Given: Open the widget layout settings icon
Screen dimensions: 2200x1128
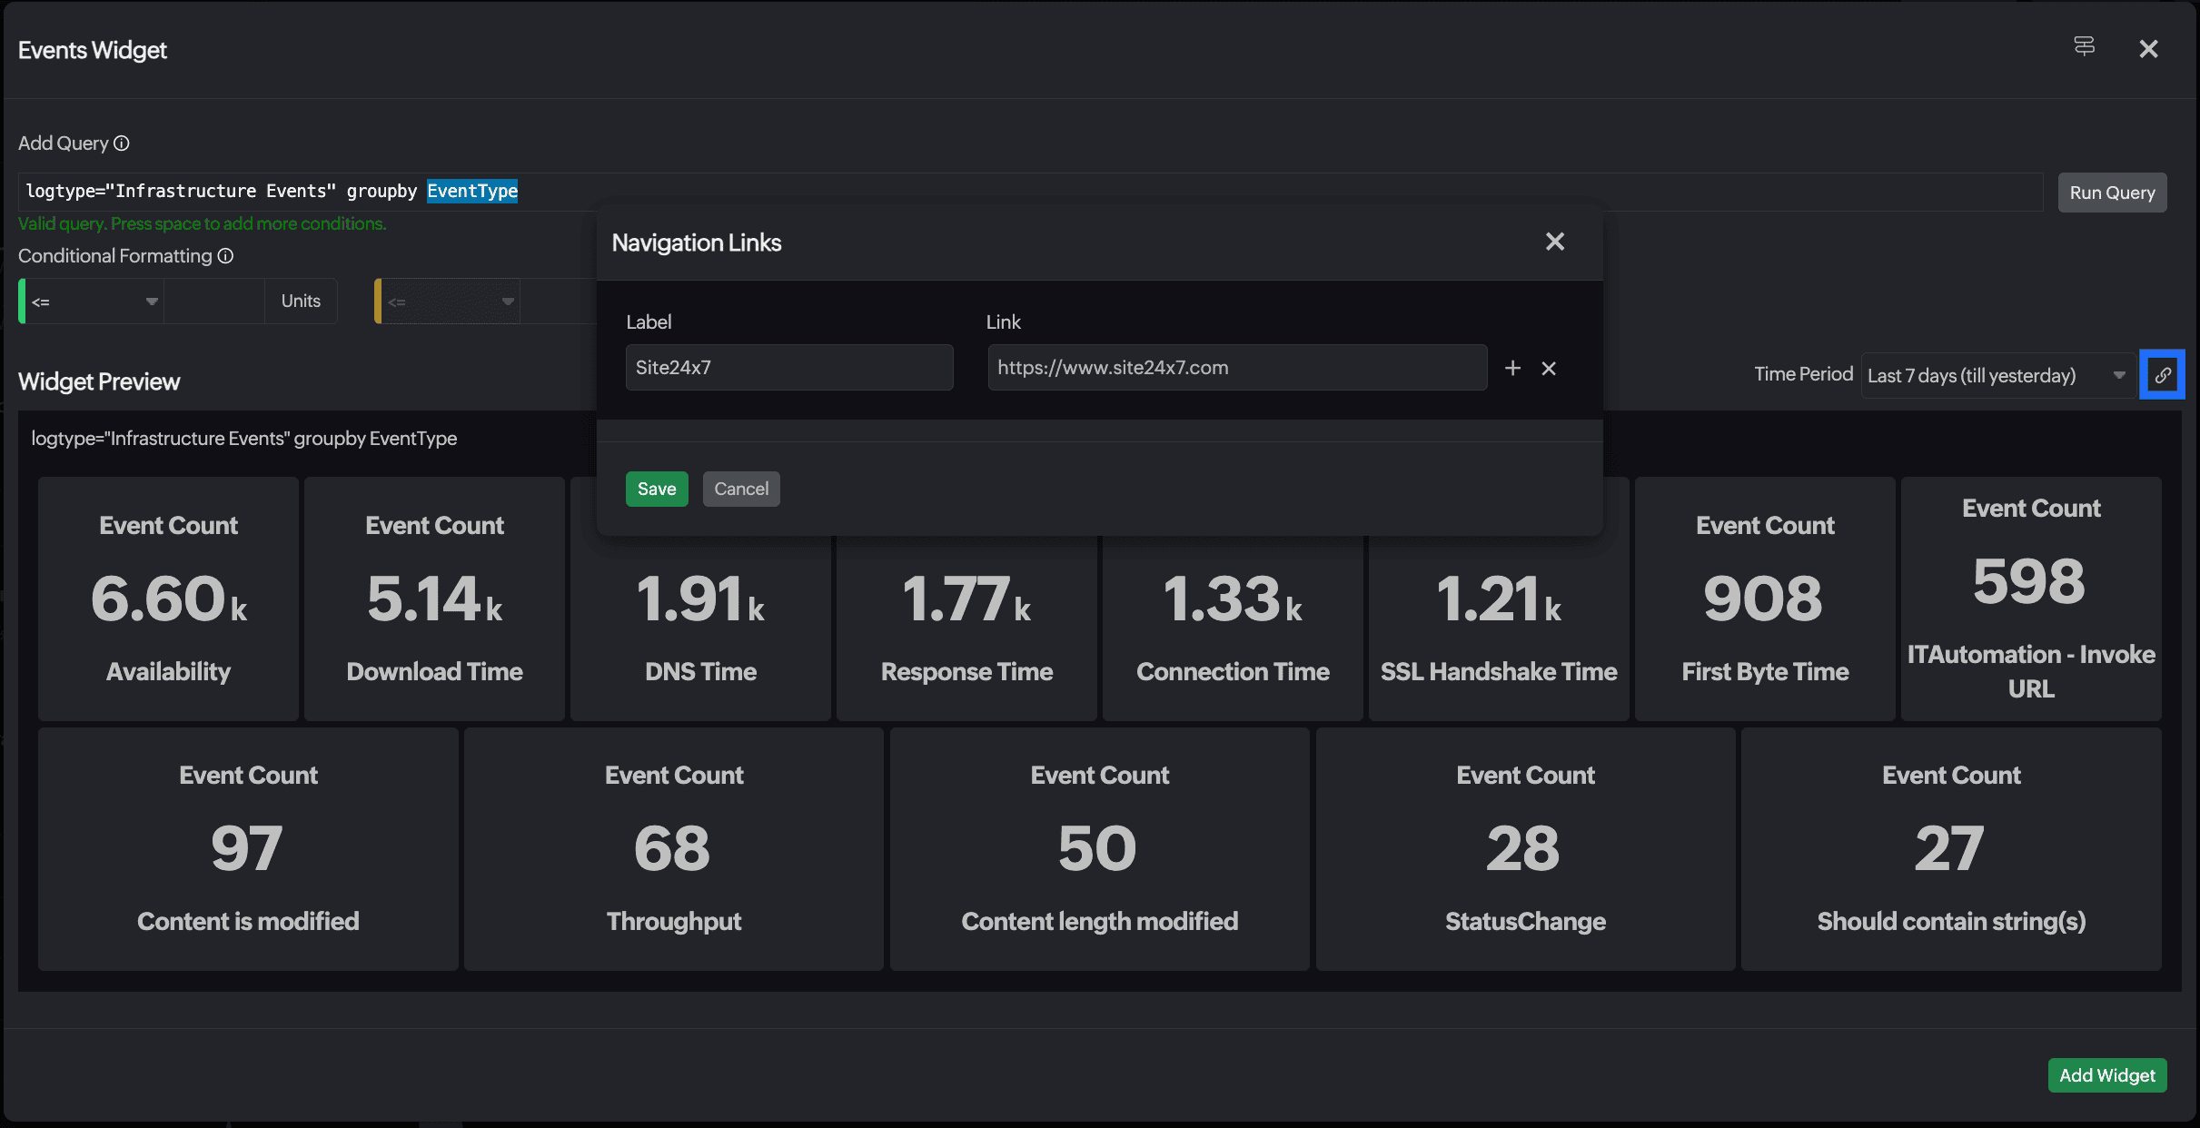Looking at the screenshot, I should (x=2084, y=46).
